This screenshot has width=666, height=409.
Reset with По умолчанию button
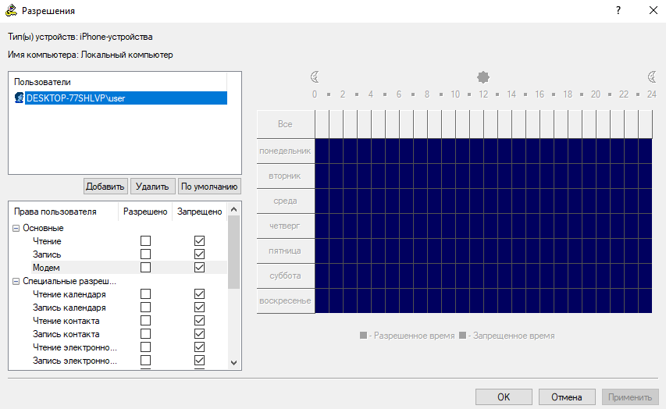click(209, 187)
